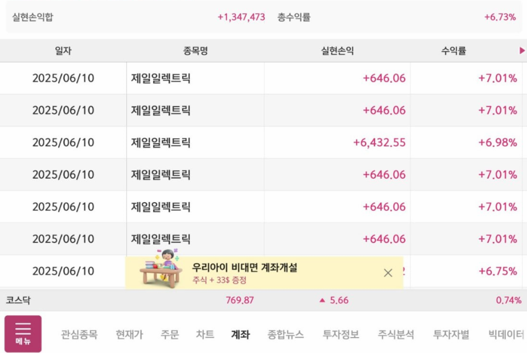
Task: Click the 수익률 column header
Action: click(x=454, y=51)
